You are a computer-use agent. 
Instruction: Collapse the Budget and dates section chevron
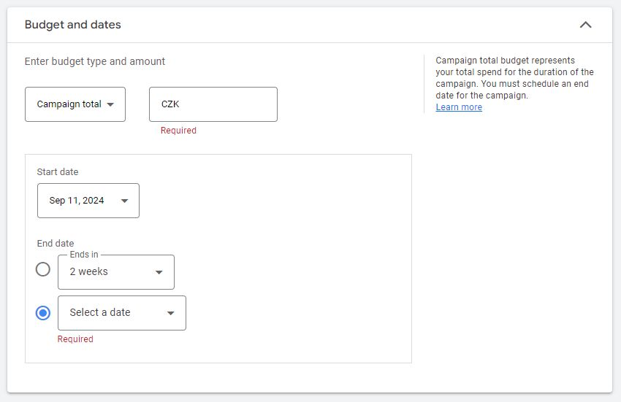585,25
